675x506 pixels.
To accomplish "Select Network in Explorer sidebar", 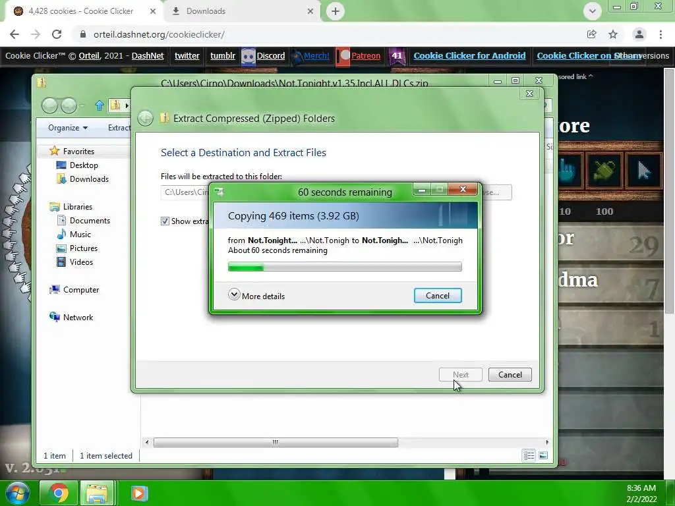I will click(x=78, y=317).
